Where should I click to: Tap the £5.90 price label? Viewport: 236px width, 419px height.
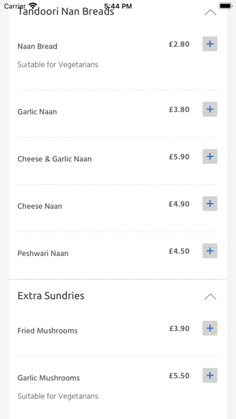click(179, 157)
